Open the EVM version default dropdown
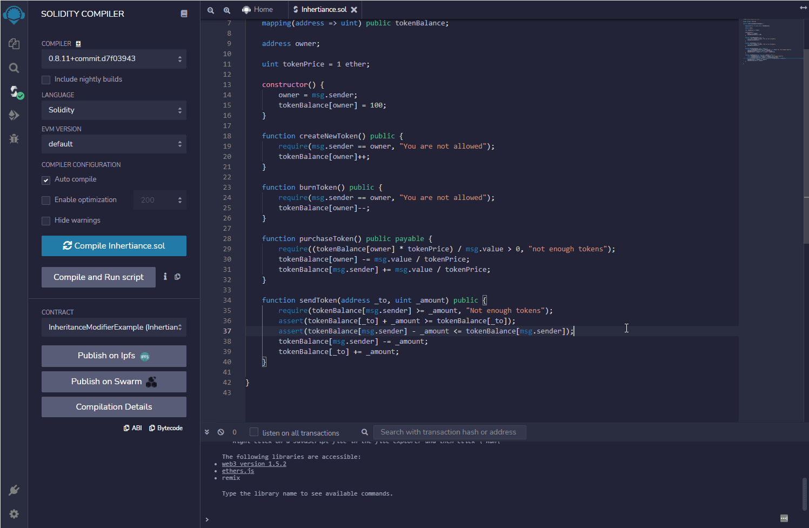 [114, 144]
